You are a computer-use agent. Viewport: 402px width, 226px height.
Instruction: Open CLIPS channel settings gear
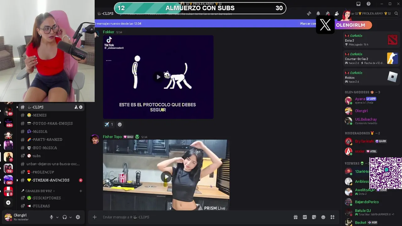click(x=81, y=107)
